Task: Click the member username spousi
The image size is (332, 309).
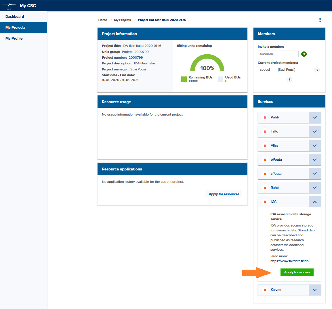Action: point(265,70)
